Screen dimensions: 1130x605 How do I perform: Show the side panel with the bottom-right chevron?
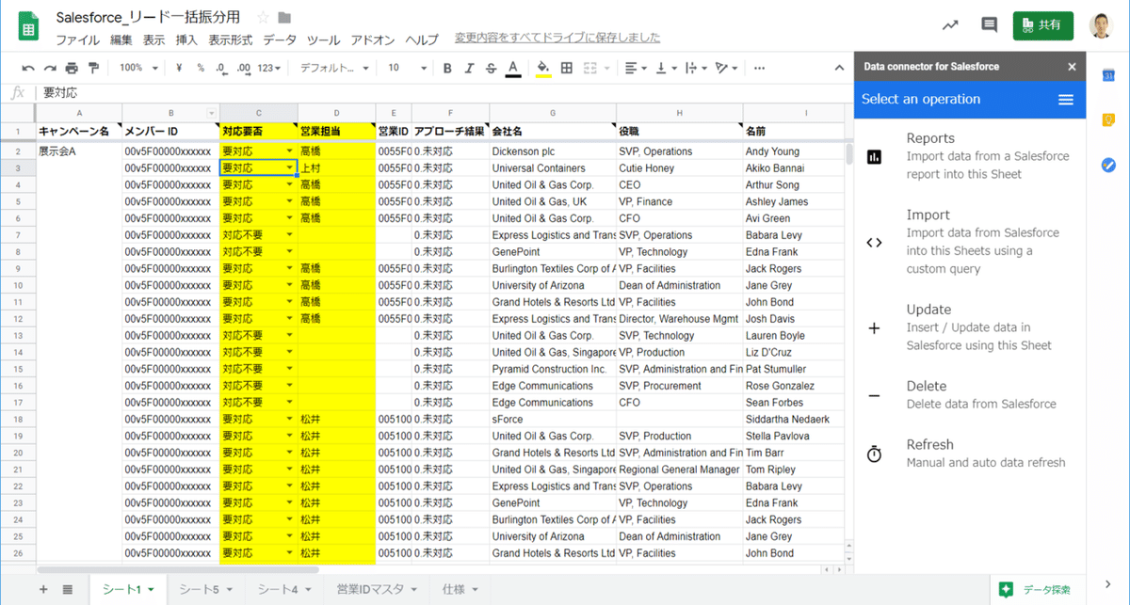[1108, 585]
